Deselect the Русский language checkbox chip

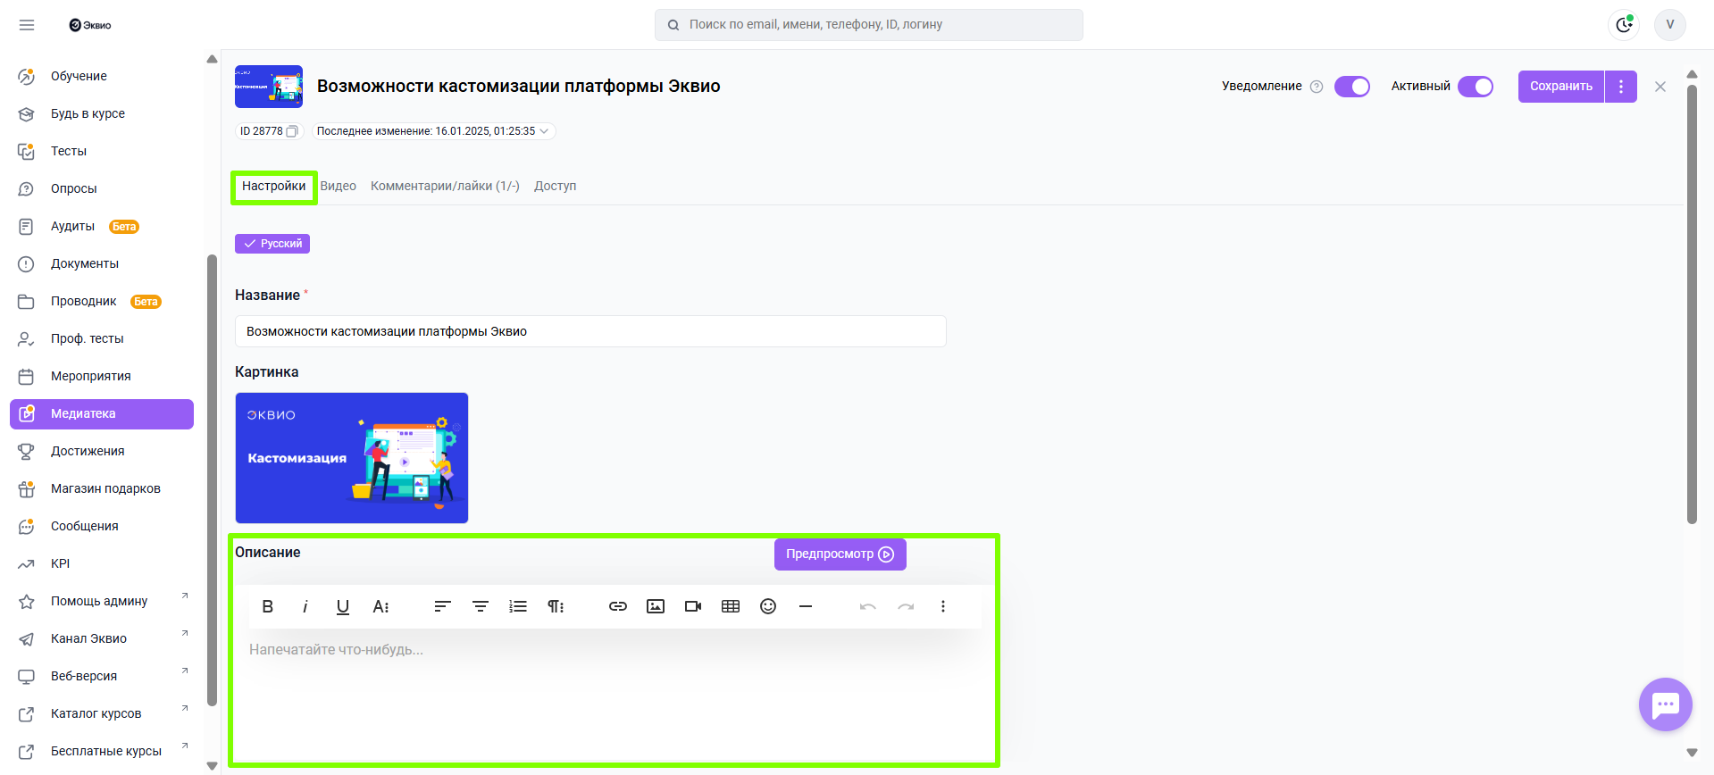coord(272,244)
